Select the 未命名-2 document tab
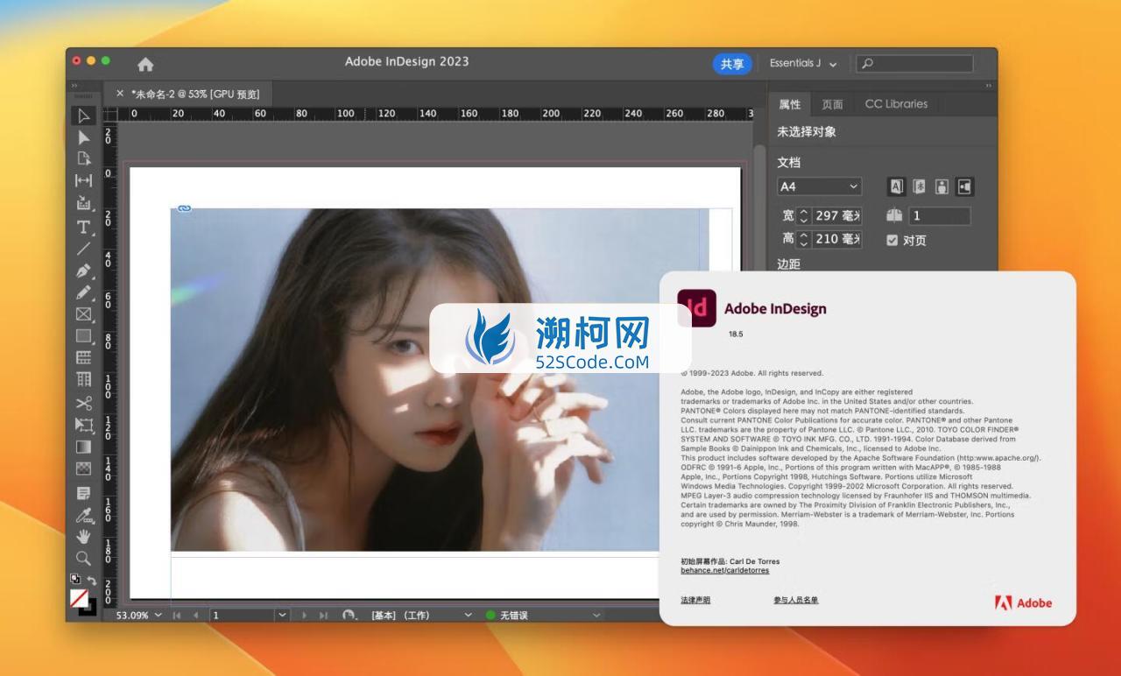1121x676 pixels. [195, 94]
